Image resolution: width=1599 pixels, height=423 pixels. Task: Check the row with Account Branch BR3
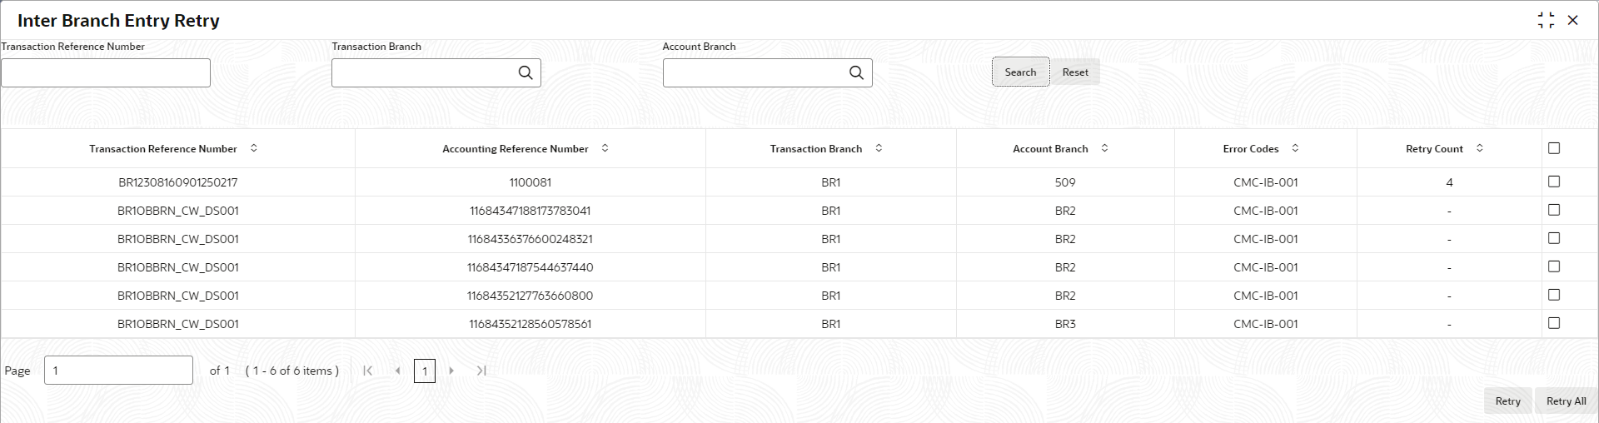(1554, 323)
